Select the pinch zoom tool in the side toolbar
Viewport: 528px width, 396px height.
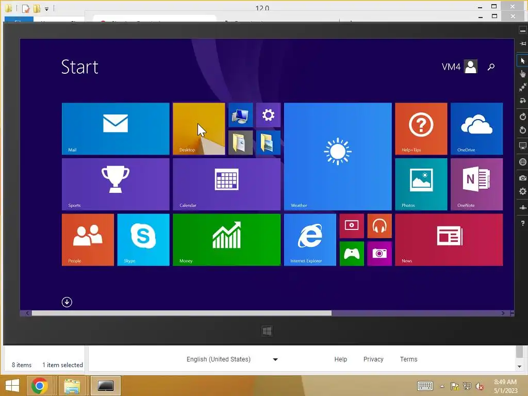(523, 87)
